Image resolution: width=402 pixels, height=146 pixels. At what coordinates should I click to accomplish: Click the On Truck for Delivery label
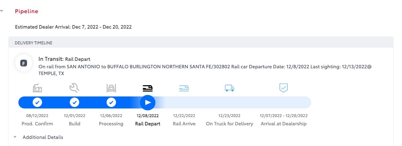coord(229,124)
